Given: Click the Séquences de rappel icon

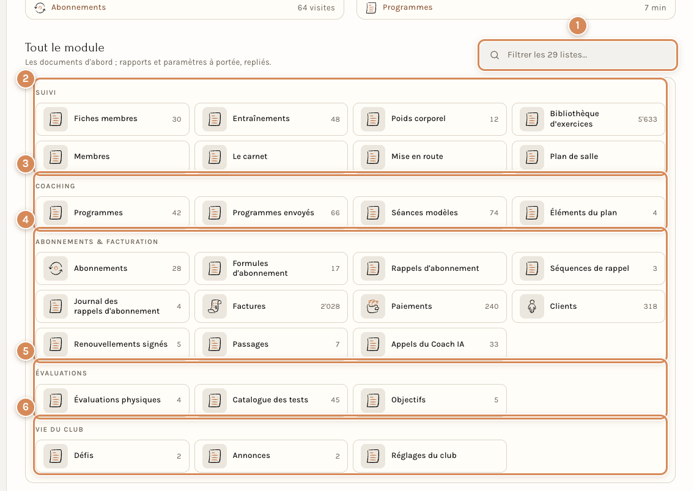Looking at the screenshot, I should click(532, 268).
